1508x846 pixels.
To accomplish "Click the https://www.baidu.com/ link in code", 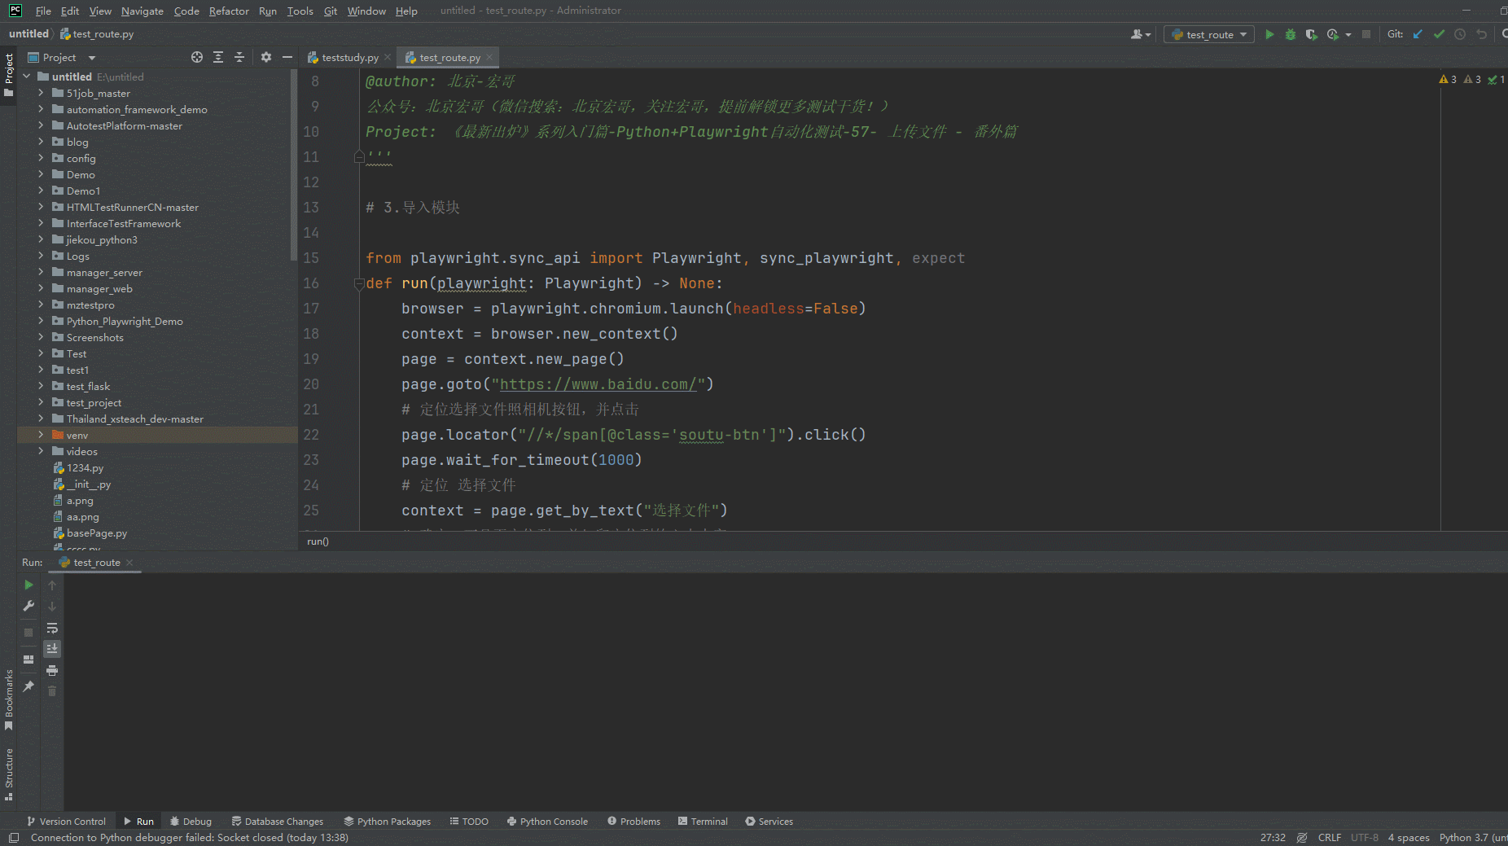I will pos(598,384).
